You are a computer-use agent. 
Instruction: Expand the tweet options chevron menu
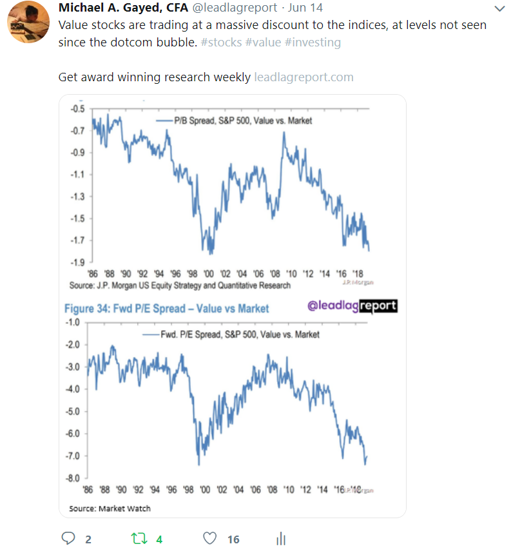pos(499,9)
